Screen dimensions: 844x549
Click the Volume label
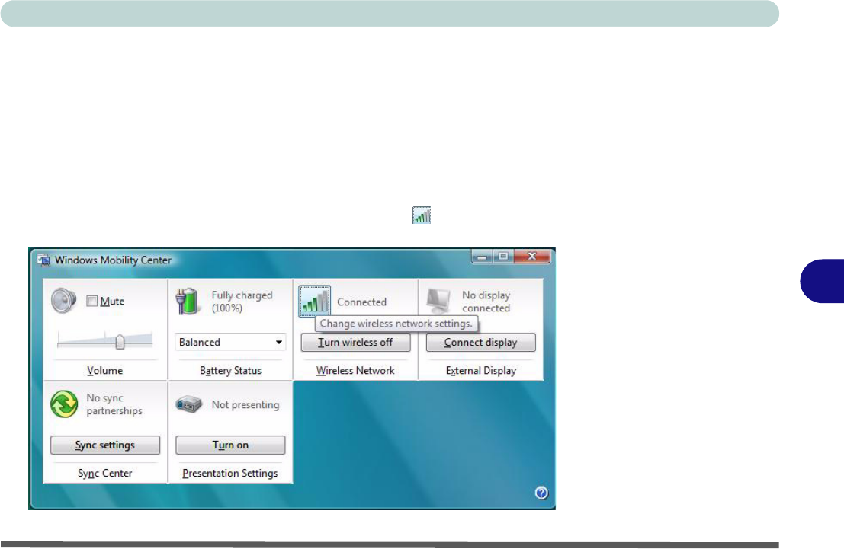point(105,371)
